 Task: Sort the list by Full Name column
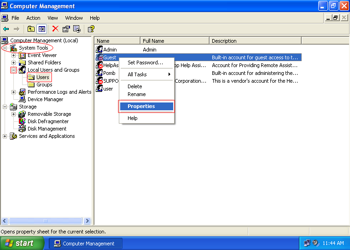(174, 41)
